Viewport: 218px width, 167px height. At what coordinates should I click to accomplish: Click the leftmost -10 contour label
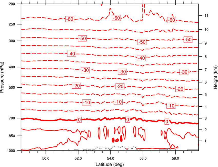point(86,103)
